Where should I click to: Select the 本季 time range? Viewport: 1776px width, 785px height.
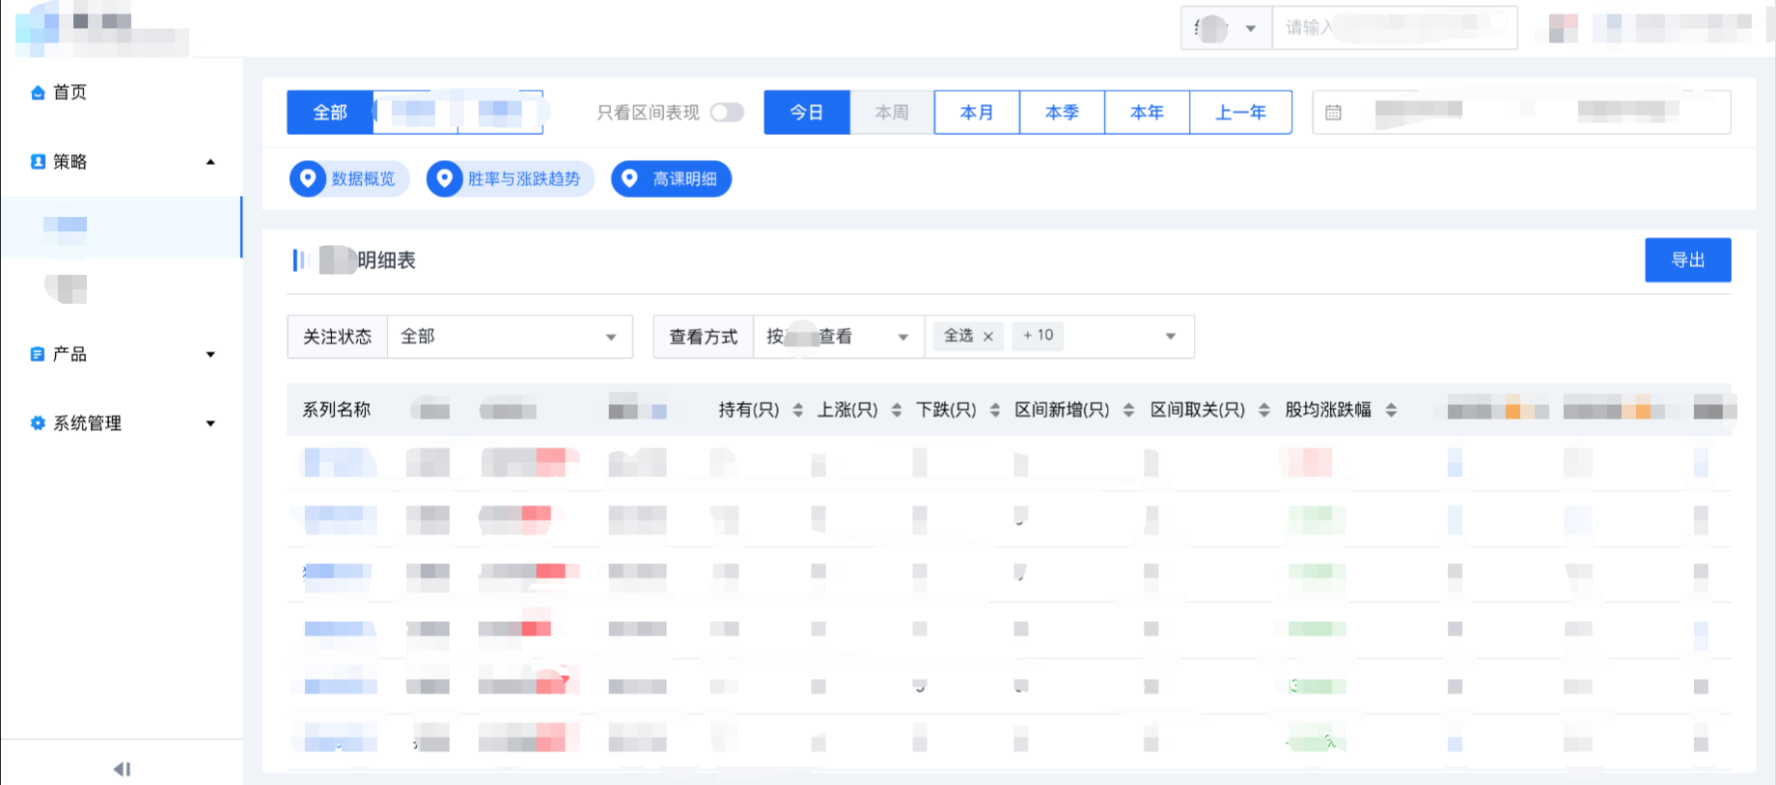[1062, 113]
